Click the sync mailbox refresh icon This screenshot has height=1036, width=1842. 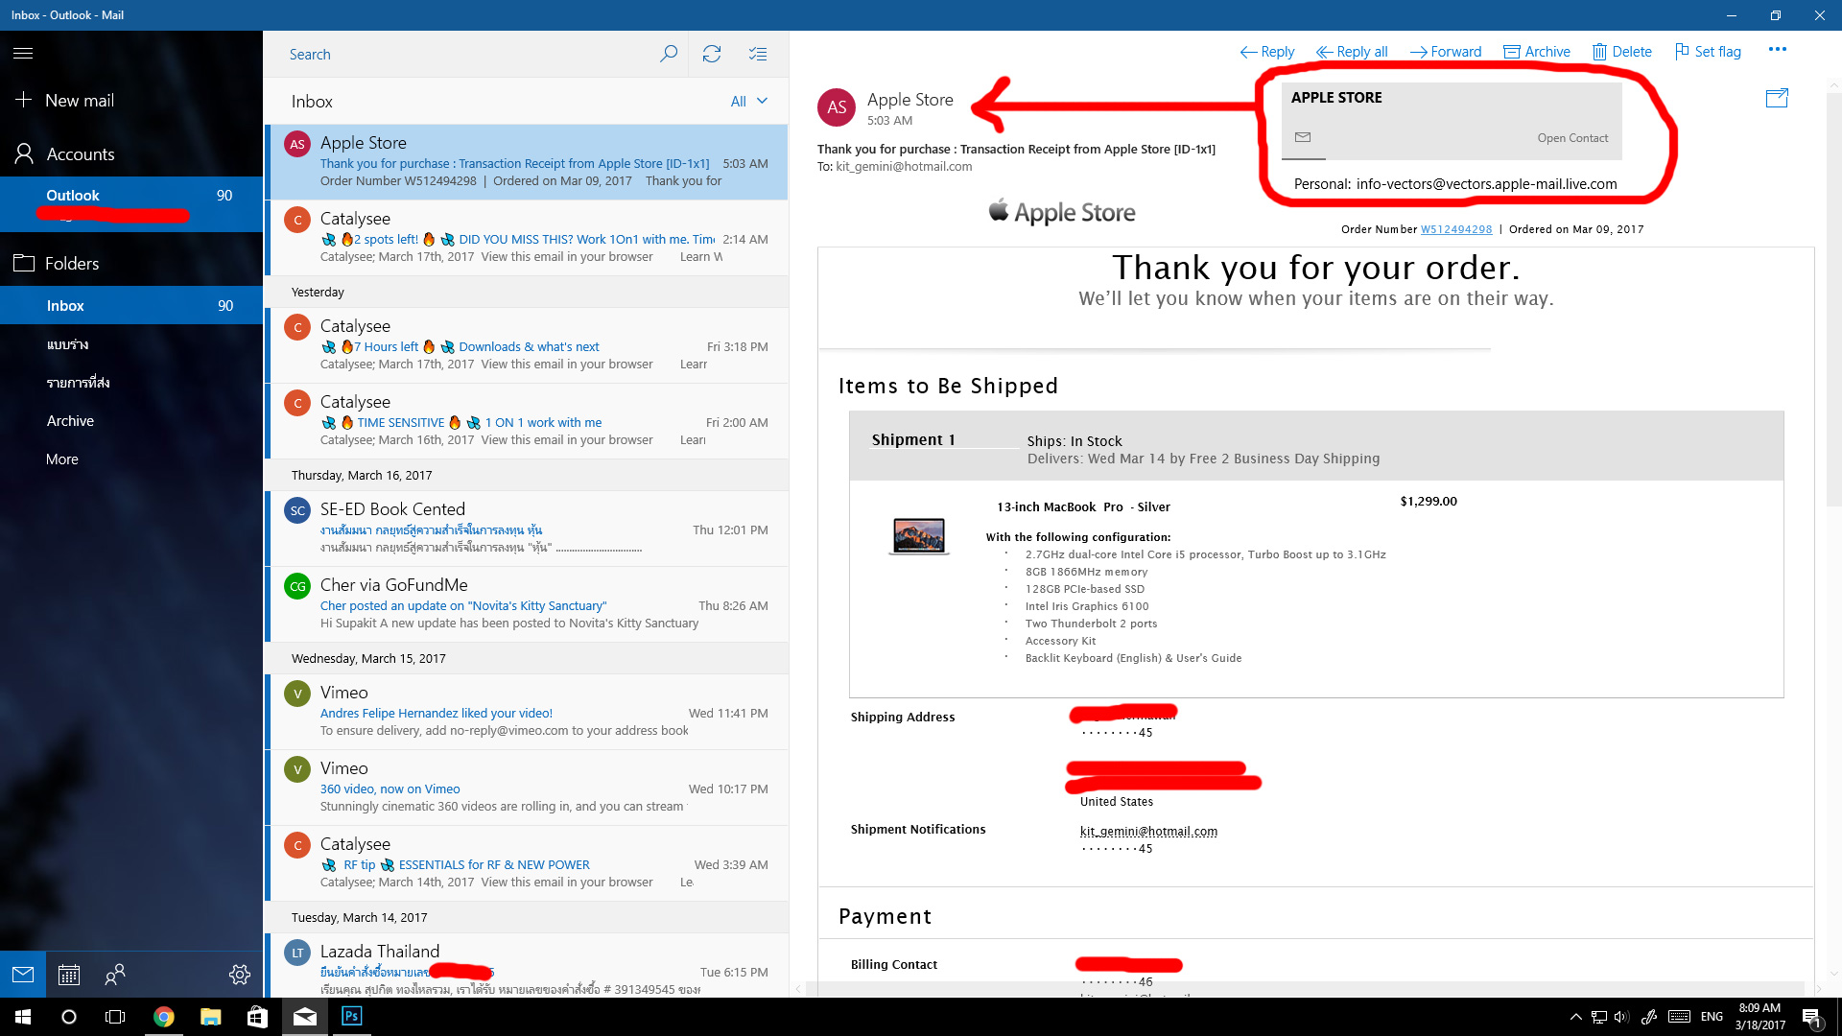(711, 54)
